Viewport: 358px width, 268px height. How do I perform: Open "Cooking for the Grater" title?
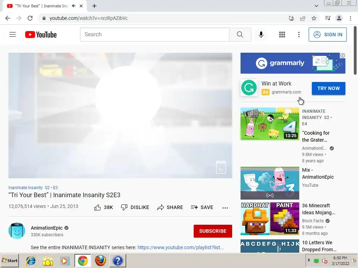[x=316, y=136]
